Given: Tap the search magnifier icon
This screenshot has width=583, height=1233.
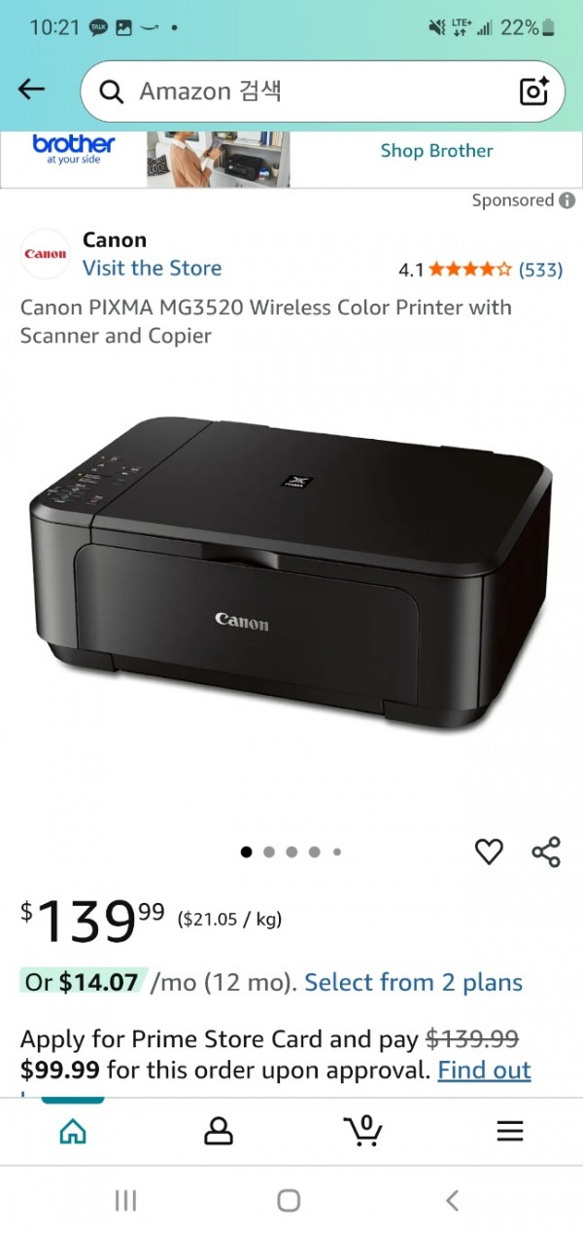Looking at the screenshot, I should (x=112, y=91).
